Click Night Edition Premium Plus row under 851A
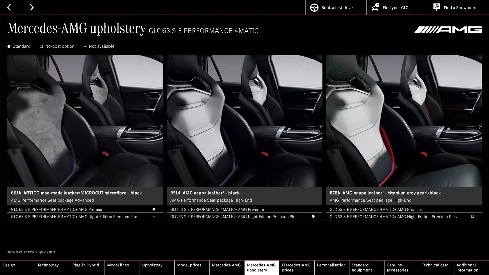Screen dimensions: 489x275 point(244,216)
